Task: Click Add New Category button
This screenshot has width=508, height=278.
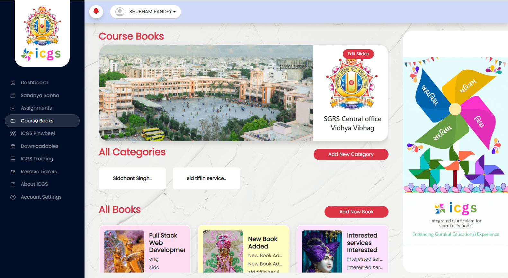Action: click(351, 154)
